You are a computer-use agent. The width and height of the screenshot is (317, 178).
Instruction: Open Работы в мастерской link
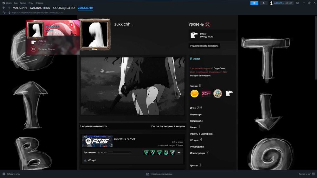pos(201,134)
